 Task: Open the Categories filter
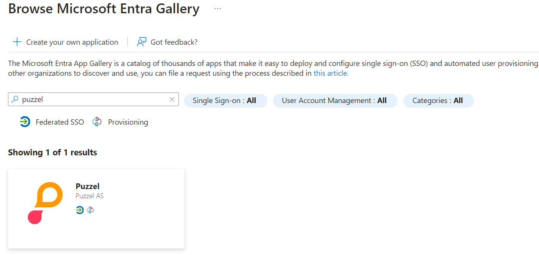pos(438,101)
